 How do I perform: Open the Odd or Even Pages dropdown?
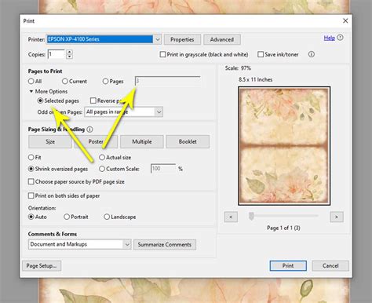click(159, 111)
